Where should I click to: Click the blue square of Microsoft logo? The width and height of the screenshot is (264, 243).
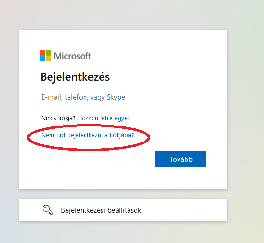[x=43, y=59]
